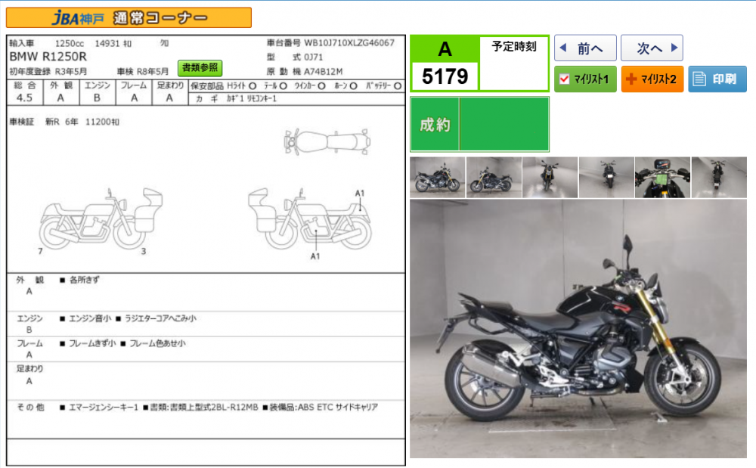This screenshot has width=756, height=468.
Task: Click the 印刷 print button
Action: (717, 79)
